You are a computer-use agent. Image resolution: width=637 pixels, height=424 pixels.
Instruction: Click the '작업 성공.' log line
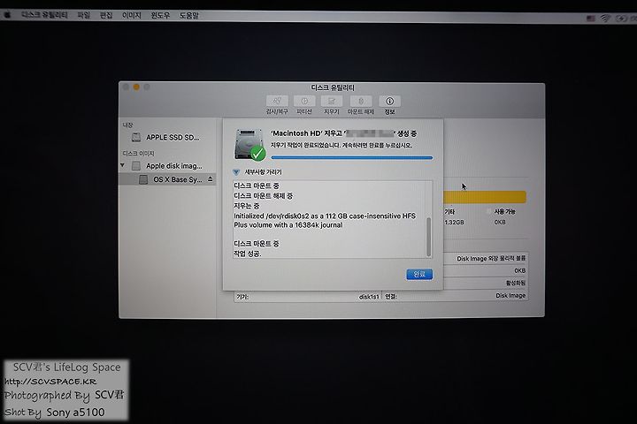[248, 254]
